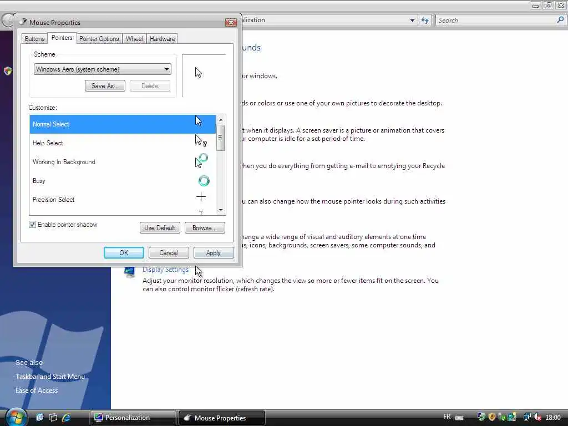The image size is (568, 426).
Task: Close the Mouse Properties dialog
Action: 231,22
